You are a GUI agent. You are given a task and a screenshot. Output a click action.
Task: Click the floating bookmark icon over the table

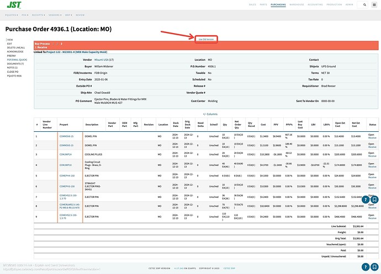(x=374, y=200)
